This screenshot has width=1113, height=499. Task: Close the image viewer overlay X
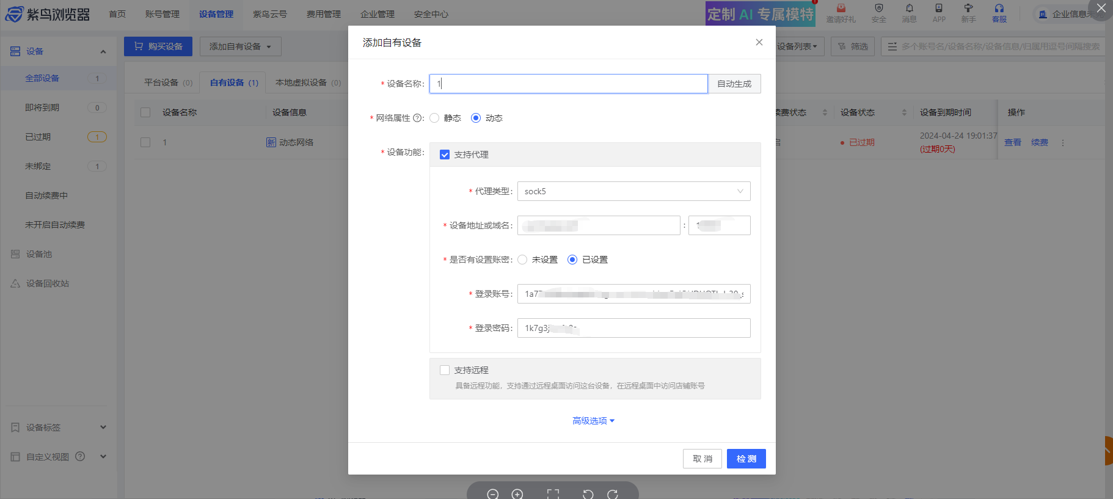point(1101,9)
